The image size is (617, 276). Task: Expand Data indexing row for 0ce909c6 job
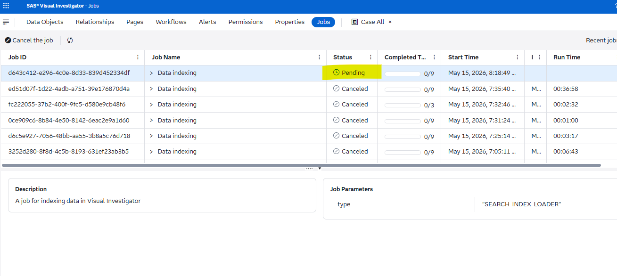(x=151, y=120)
